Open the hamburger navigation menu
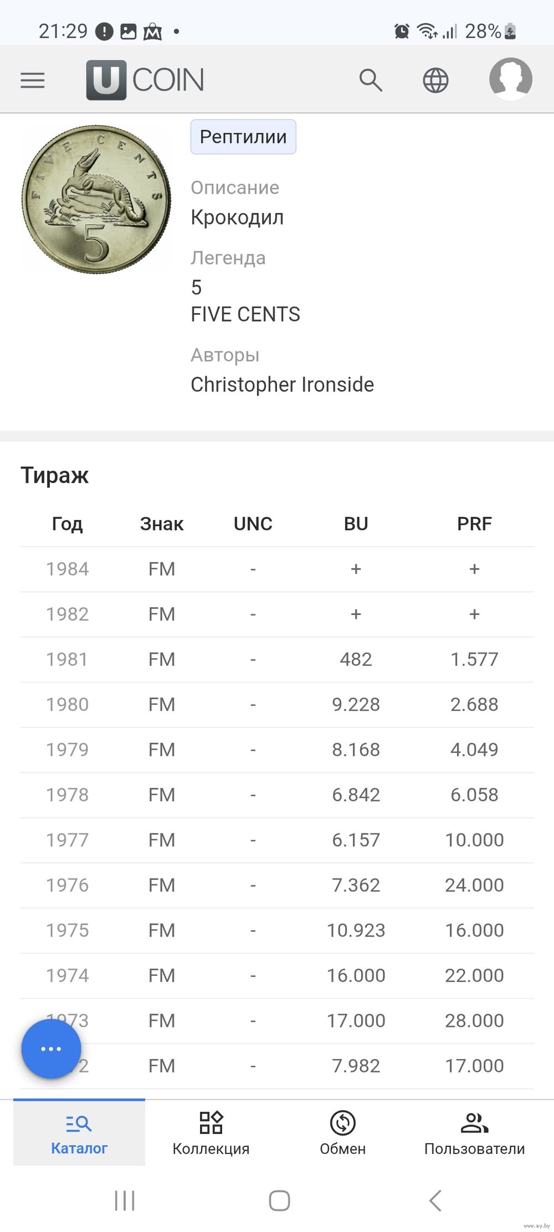Image resolution: width=554 pixels, height=1232 pixels. click(33, 80)
